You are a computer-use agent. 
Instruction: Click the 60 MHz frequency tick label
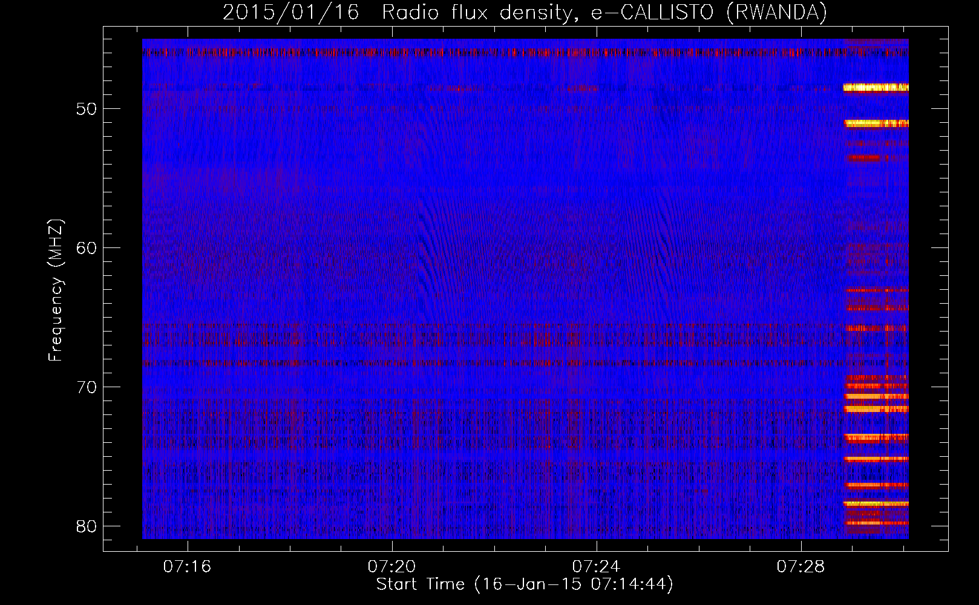(x=87, y=248)
